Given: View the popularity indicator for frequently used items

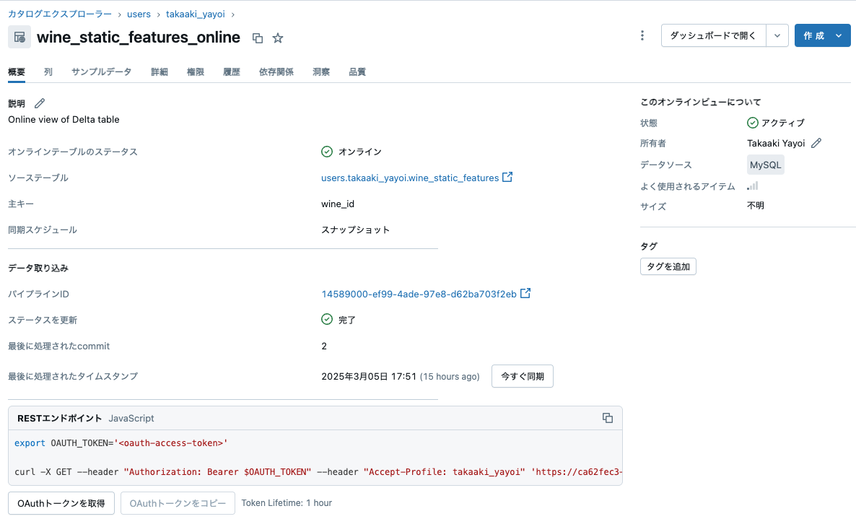Looking at the screenshot, I should [x=752, y=186].
